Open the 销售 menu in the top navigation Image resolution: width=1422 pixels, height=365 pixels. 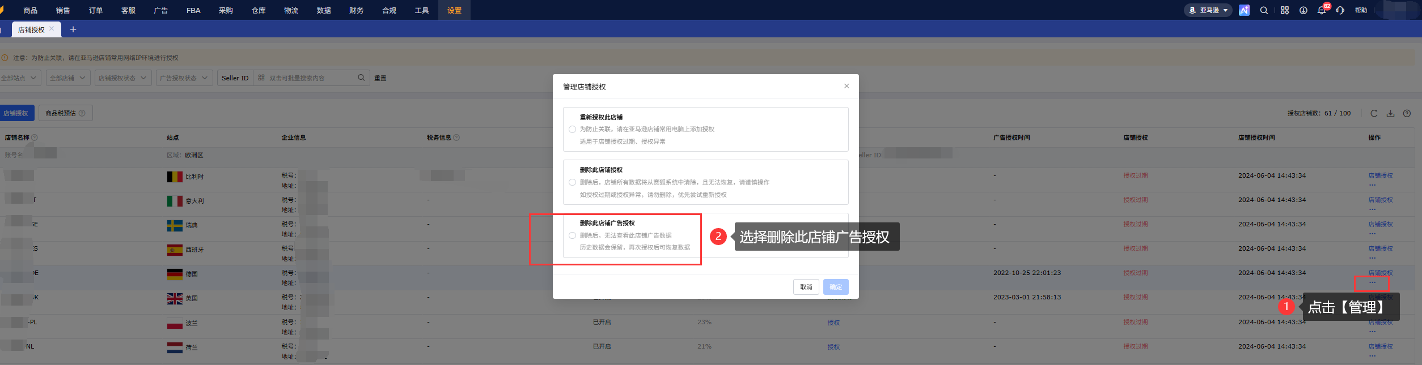tap(63, 10)
